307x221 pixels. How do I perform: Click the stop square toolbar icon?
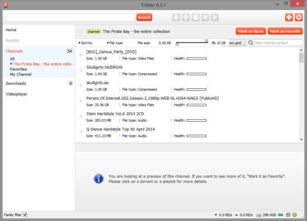pos(195,17)
